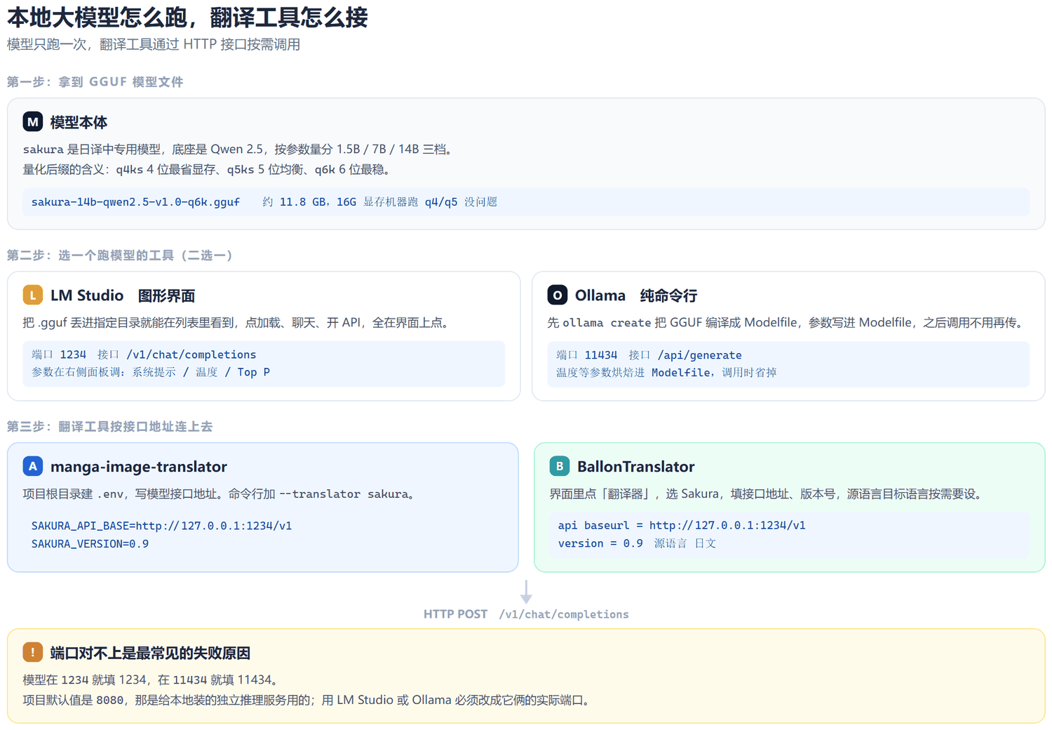
Task: Click the step heading 第二步：选一个跑模型的工具
Action: [x=119, y=255]
